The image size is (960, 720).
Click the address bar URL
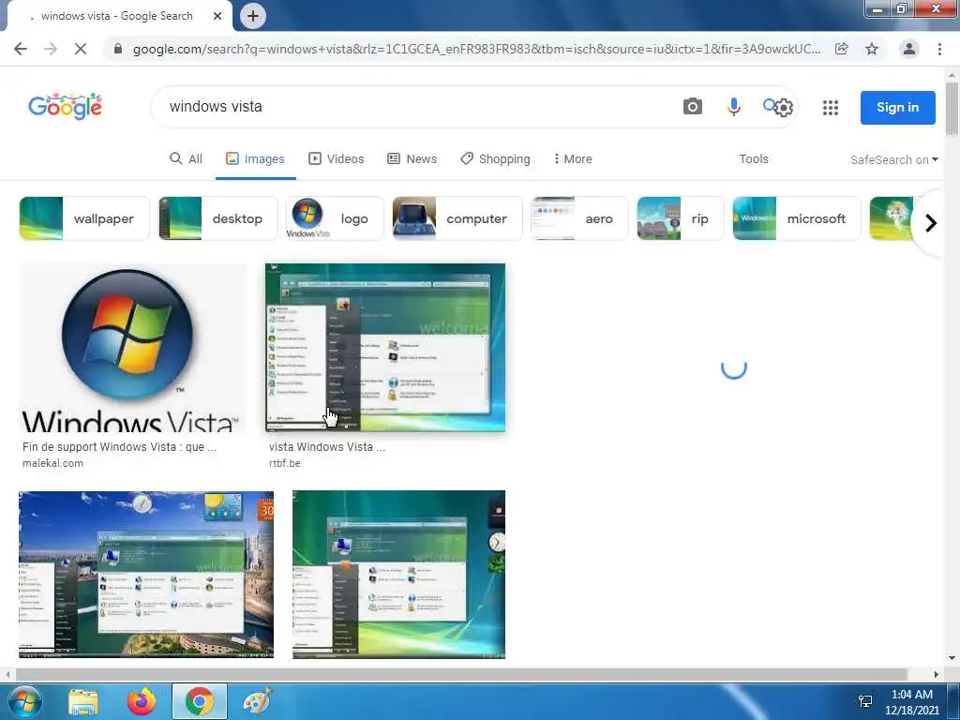click(x=476, y=49)
